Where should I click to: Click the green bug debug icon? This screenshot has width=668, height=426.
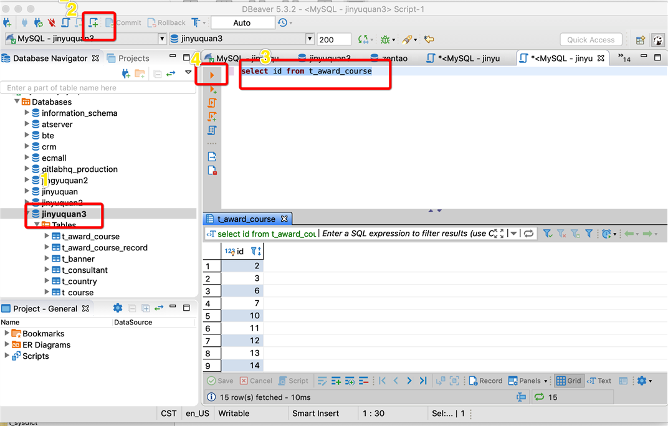(385, 40)
